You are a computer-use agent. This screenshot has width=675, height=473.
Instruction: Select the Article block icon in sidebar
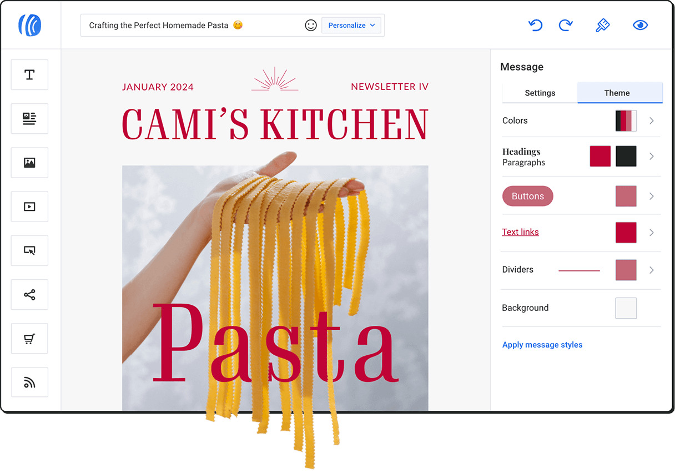pos(29,118)
